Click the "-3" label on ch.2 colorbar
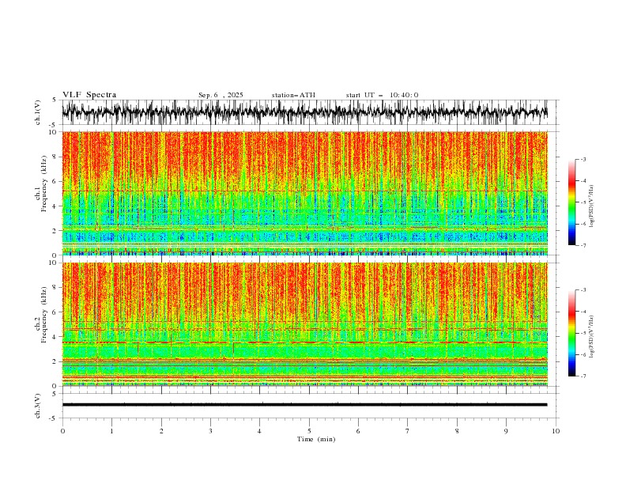The height and width of the screenshot is (484, 626). pyautogui.click(x=583, y=290)
